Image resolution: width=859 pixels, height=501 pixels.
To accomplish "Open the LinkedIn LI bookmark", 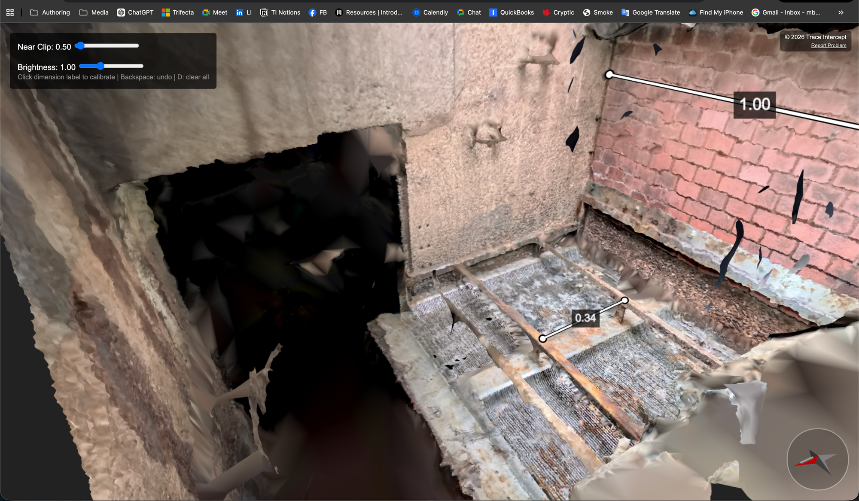I will click(x=244, y=12).
